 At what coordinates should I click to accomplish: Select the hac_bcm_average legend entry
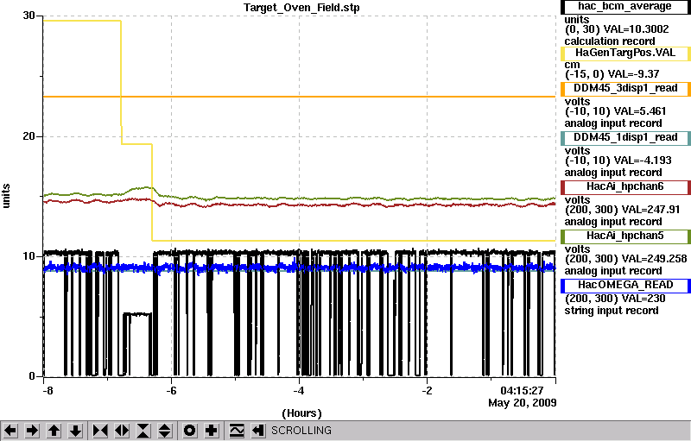(624, 7)
